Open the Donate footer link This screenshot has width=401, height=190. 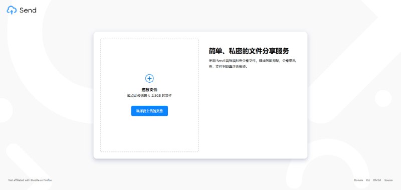(358, 180)
